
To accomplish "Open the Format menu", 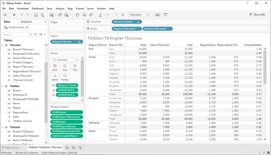I will pyautogui.click(x=80, y=8).
